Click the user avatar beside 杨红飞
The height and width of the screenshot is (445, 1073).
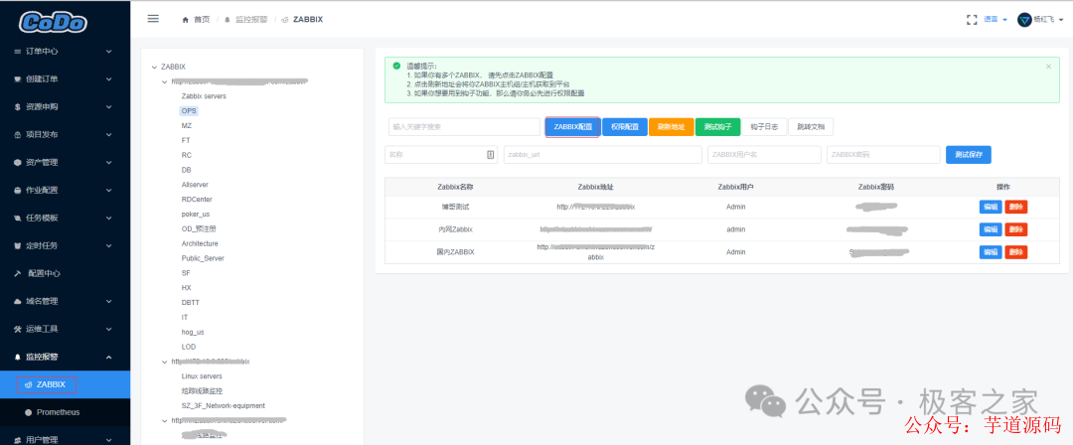[1024, 20]
